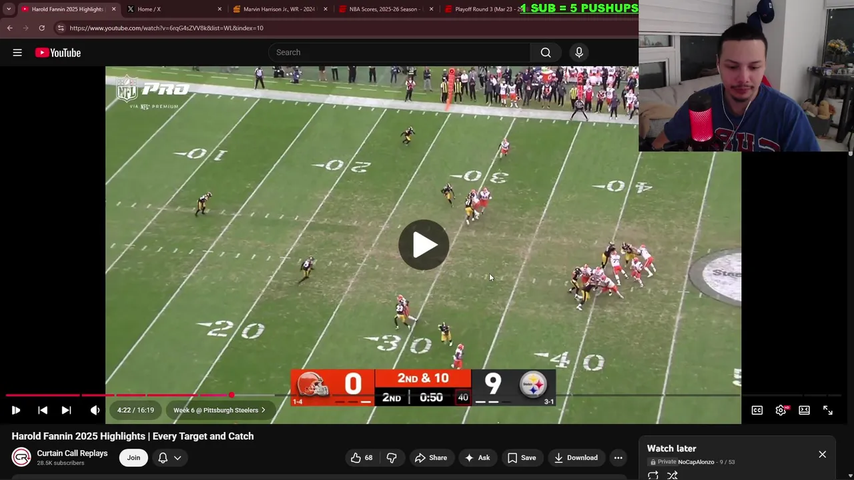The height and width of the screenshot is (480, 854).
Task: Switch to theater mode
Action: point(804,410)
